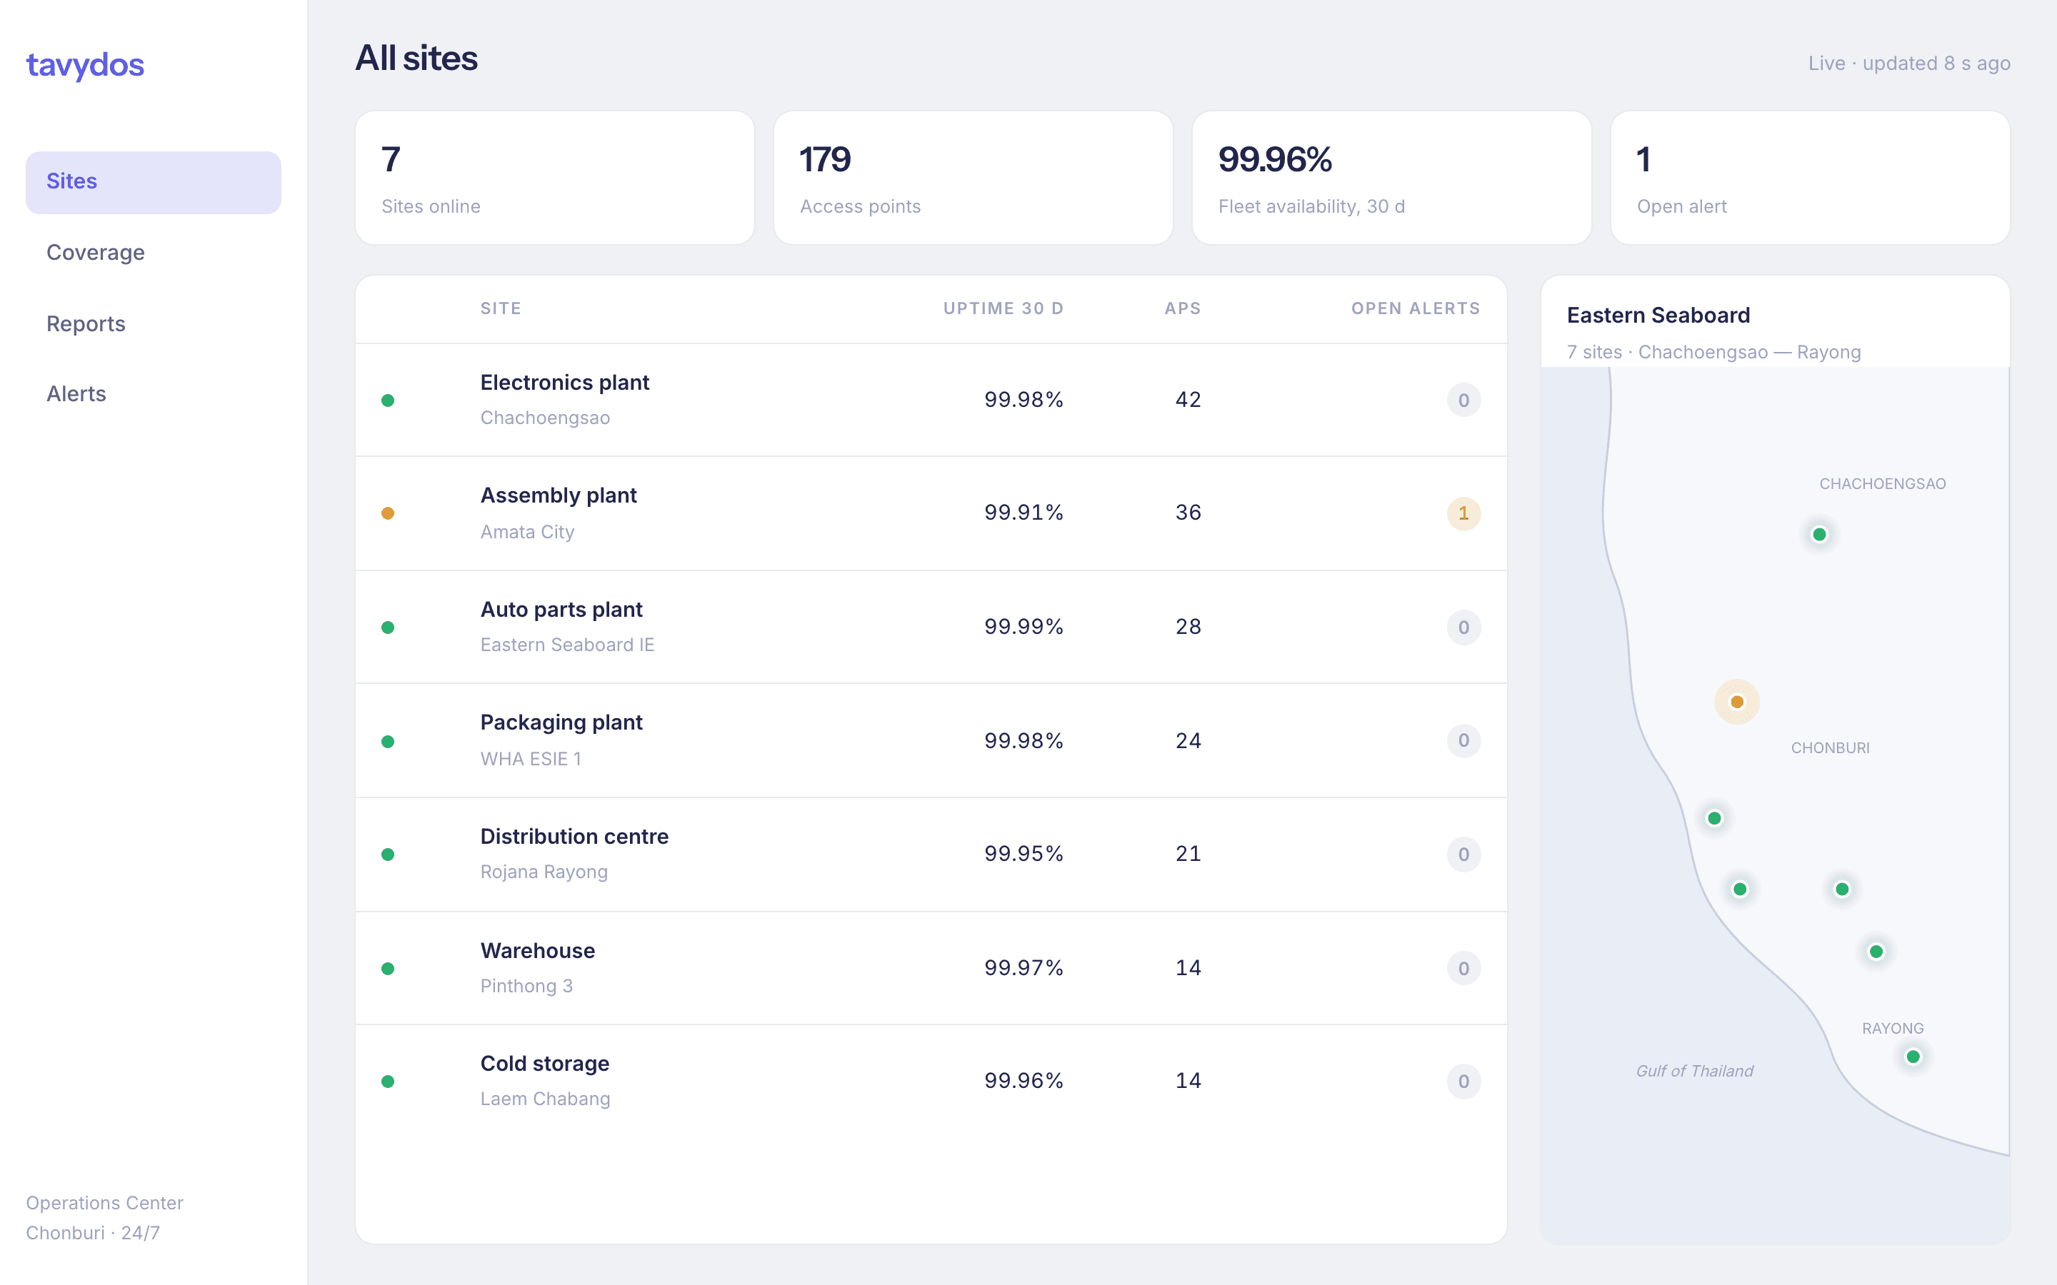Click the Operations Center footer text
2057x1285 pixels.
coord(104,1203)
